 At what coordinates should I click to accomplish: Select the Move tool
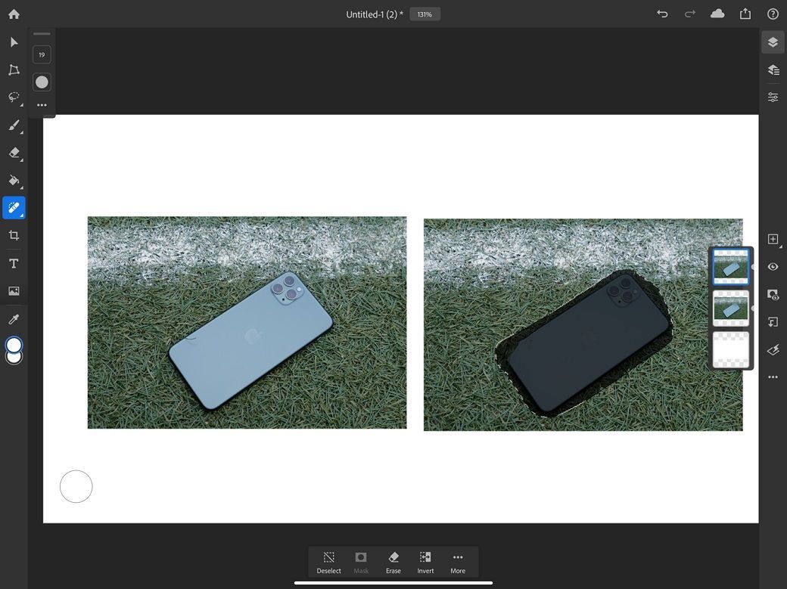pyautogui.click(x=12, y=42)
